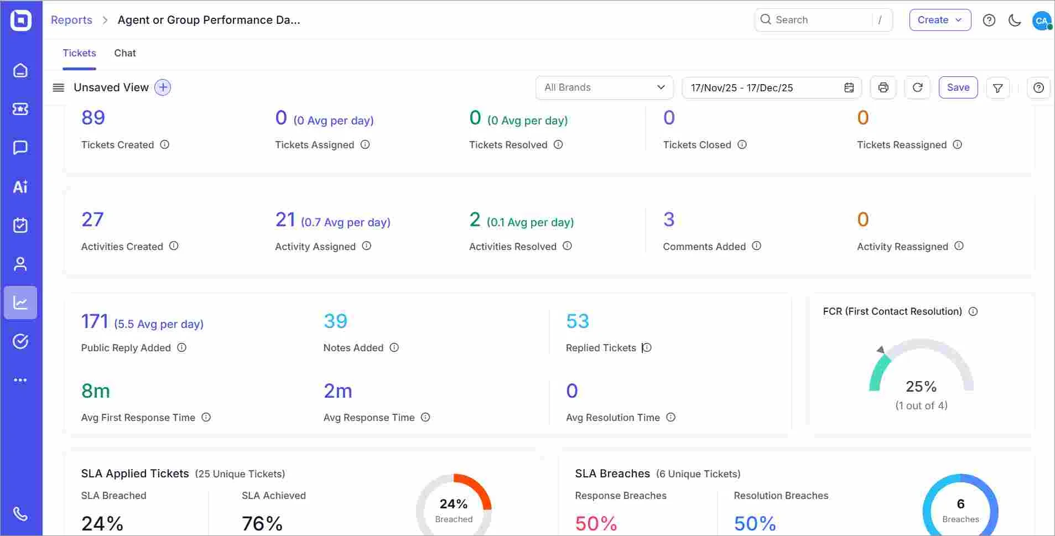
Task: Click the Save button
Action: coord(958,87)
